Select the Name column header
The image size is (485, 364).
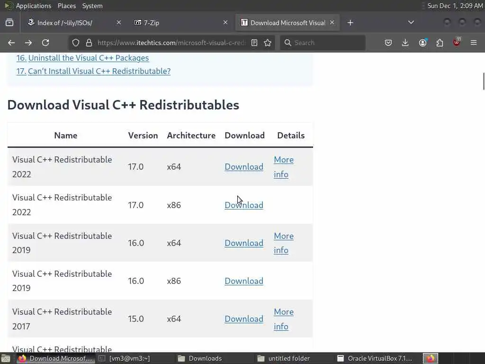pyautogui.click(x=66, y=136)
